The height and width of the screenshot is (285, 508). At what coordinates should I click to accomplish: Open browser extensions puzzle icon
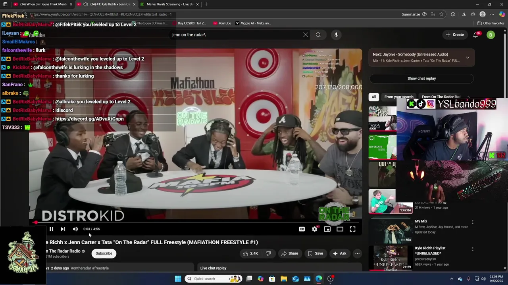[x=453, y=14]
